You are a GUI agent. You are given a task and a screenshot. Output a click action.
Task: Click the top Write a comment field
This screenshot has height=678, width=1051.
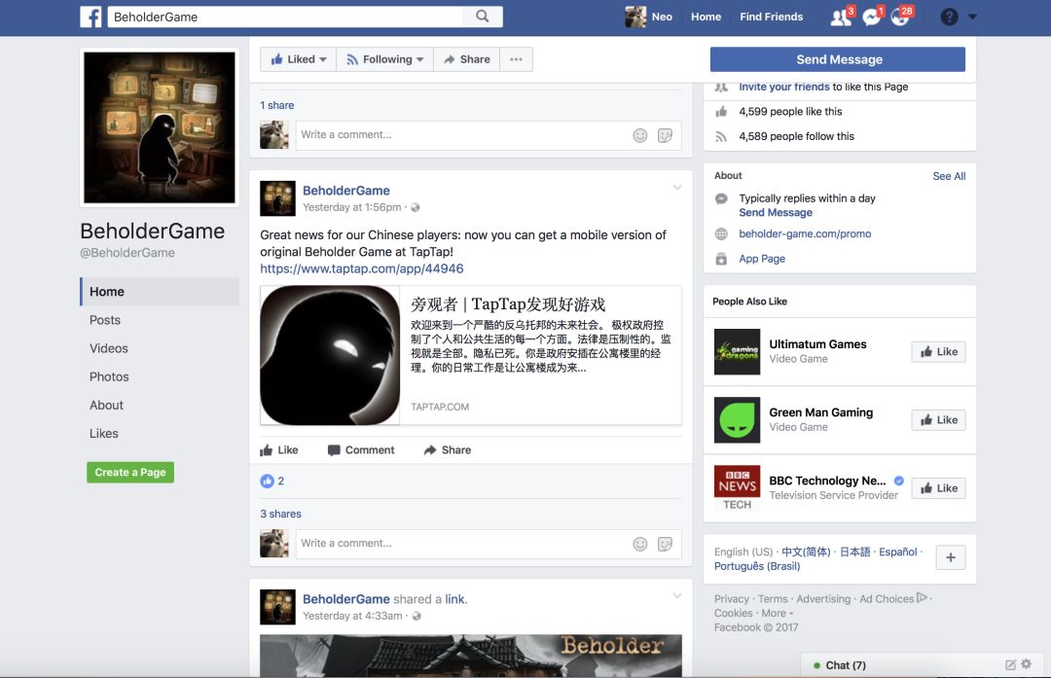click(462, 134)
